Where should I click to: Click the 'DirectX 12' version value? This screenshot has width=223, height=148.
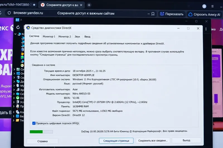(x=79, y=115)
